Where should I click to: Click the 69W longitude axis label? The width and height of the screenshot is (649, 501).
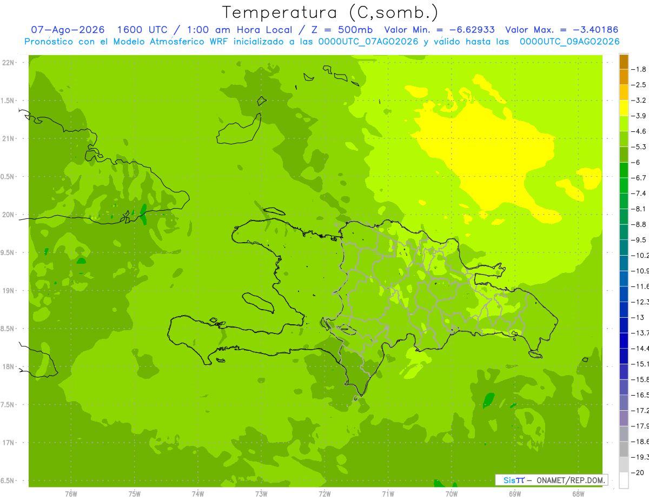tap(515, 493)
